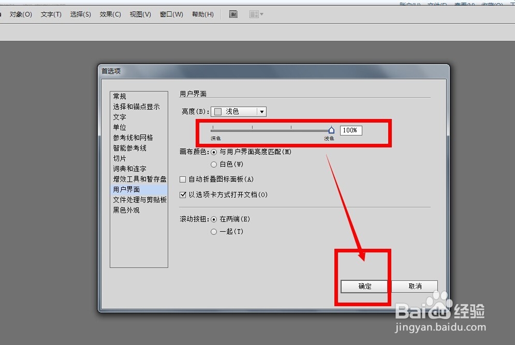
Task: Enable the 自动折叠图标面板 checkbox
Action: point(183,179)
